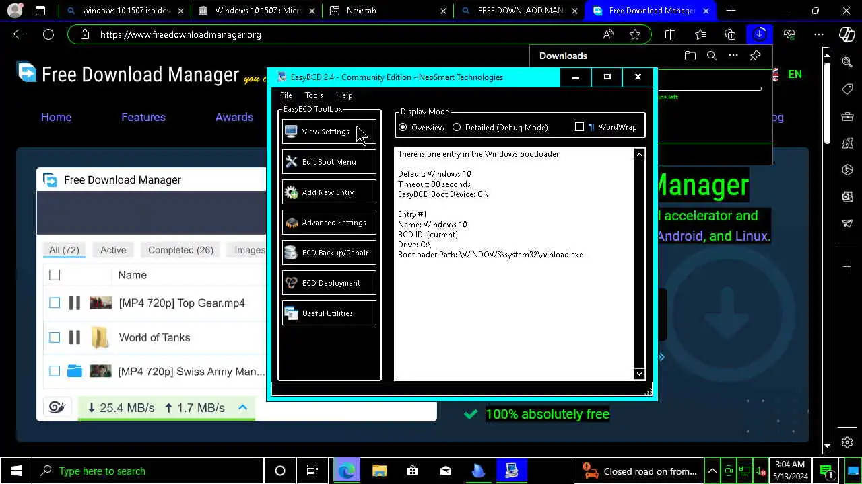Open Edge profile avatar icon

(x=14, y=11)
